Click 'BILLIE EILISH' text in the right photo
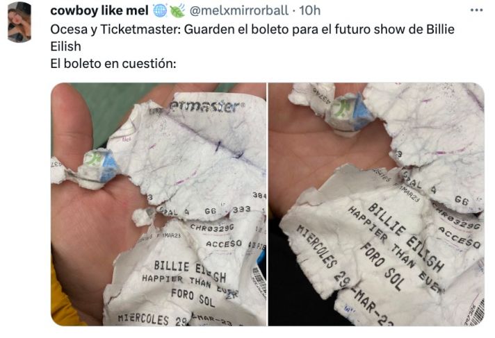The width and height of the screenshot is (495, 338). point(405,237)
